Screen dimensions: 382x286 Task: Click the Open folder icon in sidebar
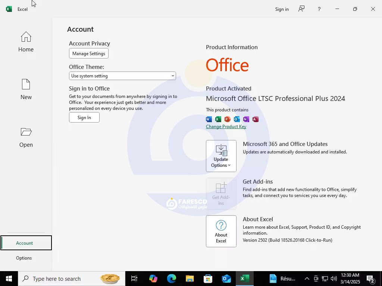(x=26, y=132)
